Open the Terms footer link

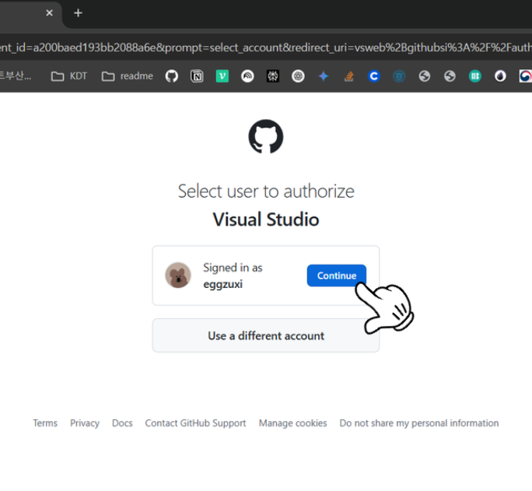pyautogui.click(x=45, y=423)
